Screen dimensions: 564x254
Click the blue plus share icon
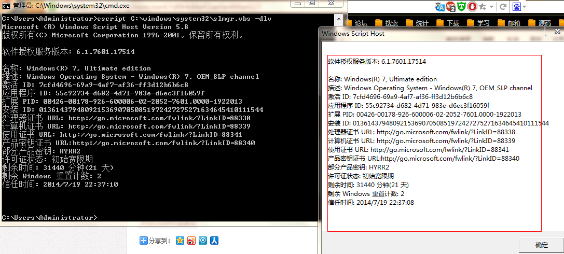144,241
